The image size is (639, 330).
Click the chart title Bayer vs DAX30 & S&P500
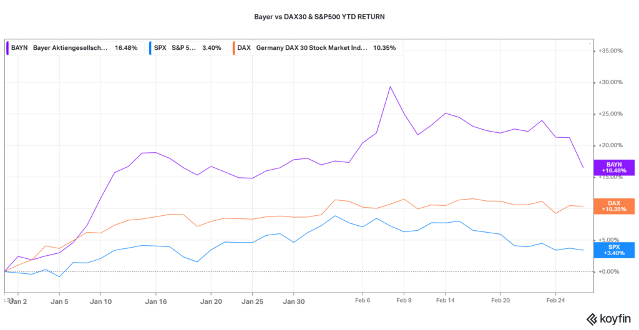point(319,17)
